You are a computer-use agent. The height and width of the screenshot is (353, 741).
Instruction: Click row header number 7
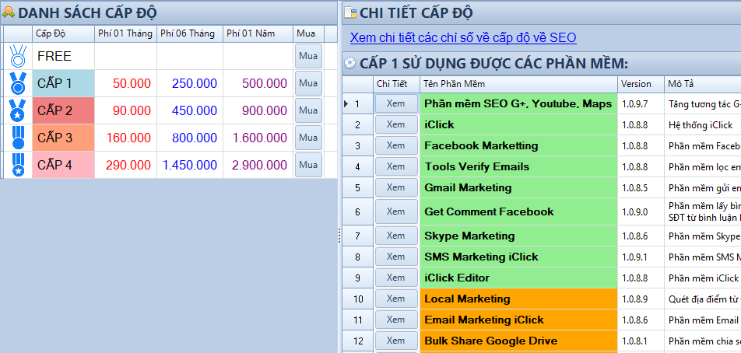[x=358, y=236]
